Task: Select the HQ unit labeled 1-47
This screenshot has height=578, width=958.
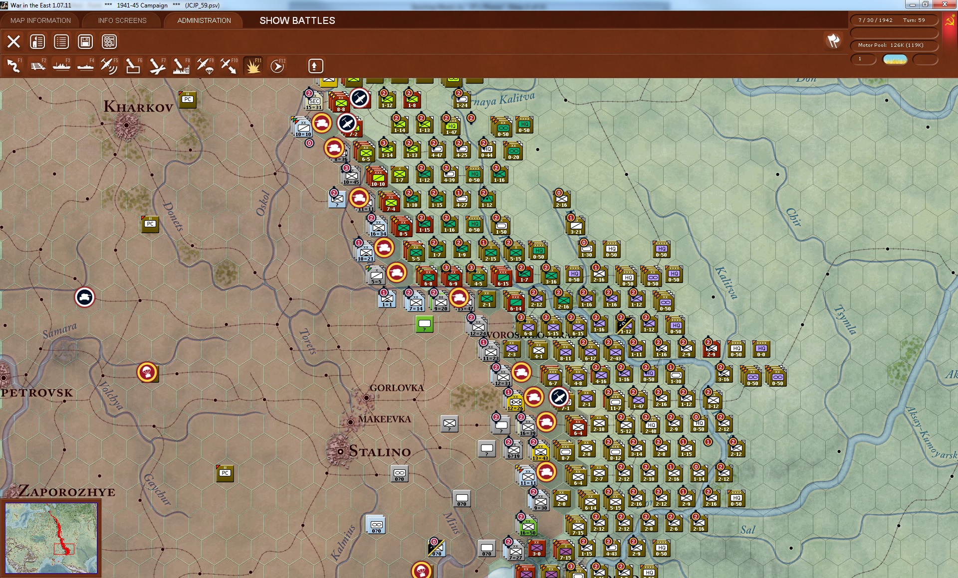Action: pos(452,126)
